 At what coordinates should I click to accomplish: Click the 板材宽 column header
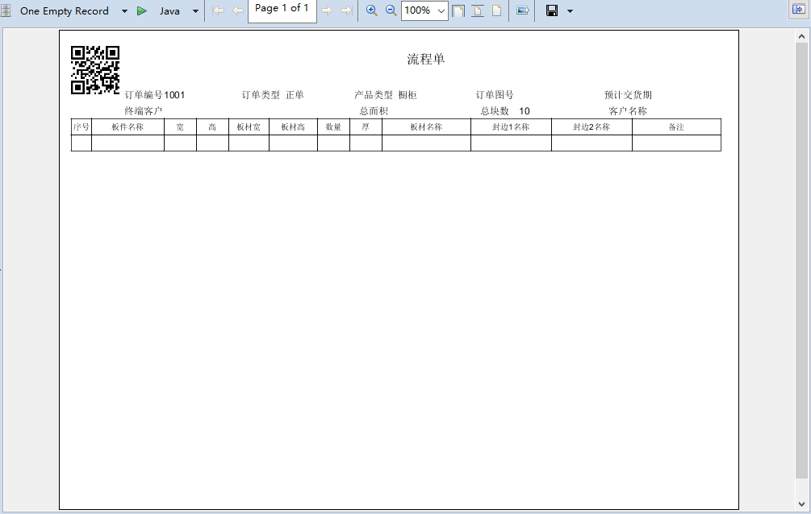click(x=249, y=127)
